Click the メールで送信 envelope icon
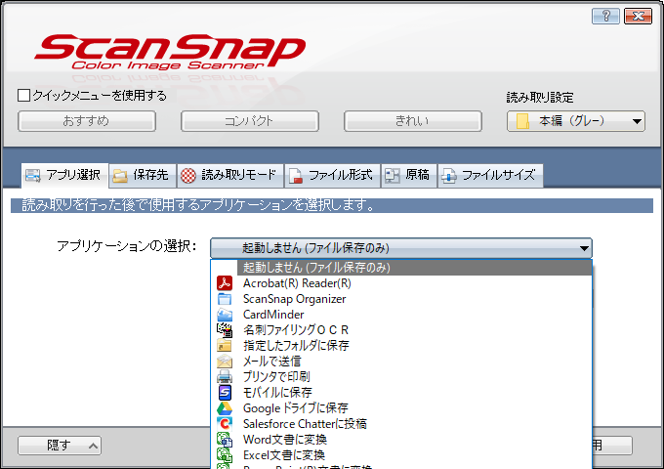The height and width of the screenshot is (469, 664). [x=225, y=362]
